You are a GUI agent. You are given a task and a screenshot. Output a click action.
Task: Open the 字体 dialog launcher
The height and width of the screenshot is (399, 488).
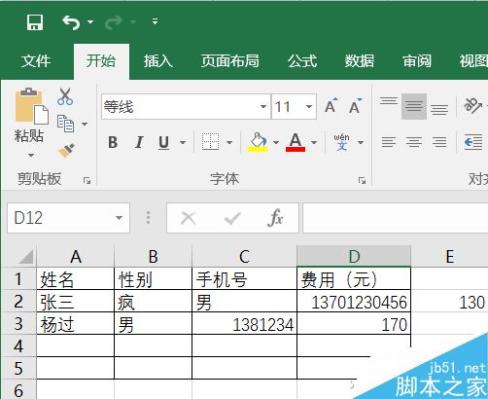point(362,181)
